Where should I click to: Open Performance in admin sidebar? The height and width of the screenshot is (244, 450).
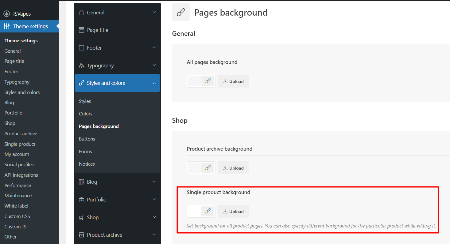tap(18, 186)
